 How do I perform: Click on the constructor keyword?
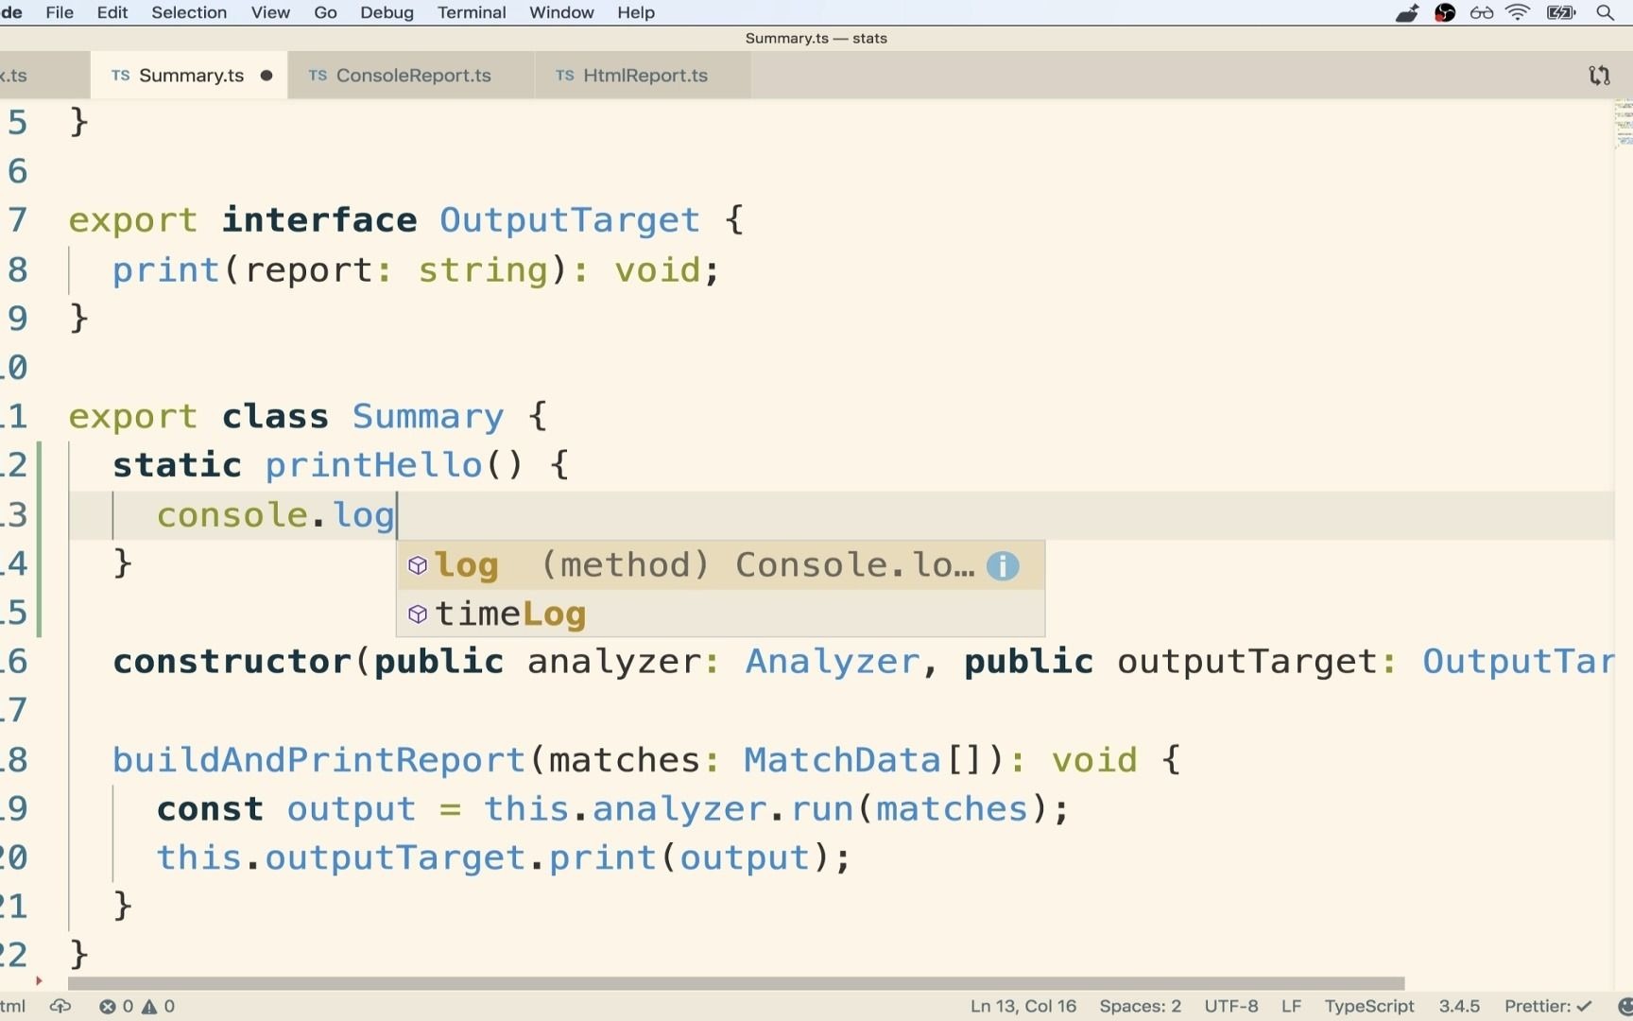click(x=232, y=662)
